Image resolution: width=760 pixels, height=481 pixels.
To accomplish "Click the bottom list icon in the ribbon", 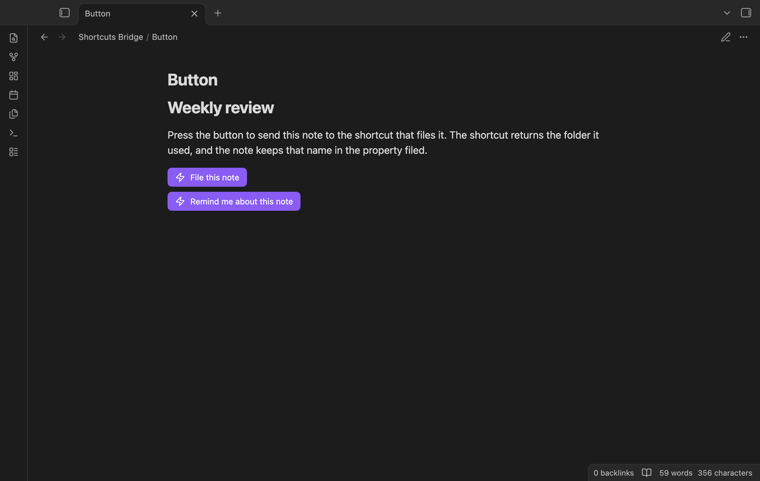I will [x=14, y=152].
